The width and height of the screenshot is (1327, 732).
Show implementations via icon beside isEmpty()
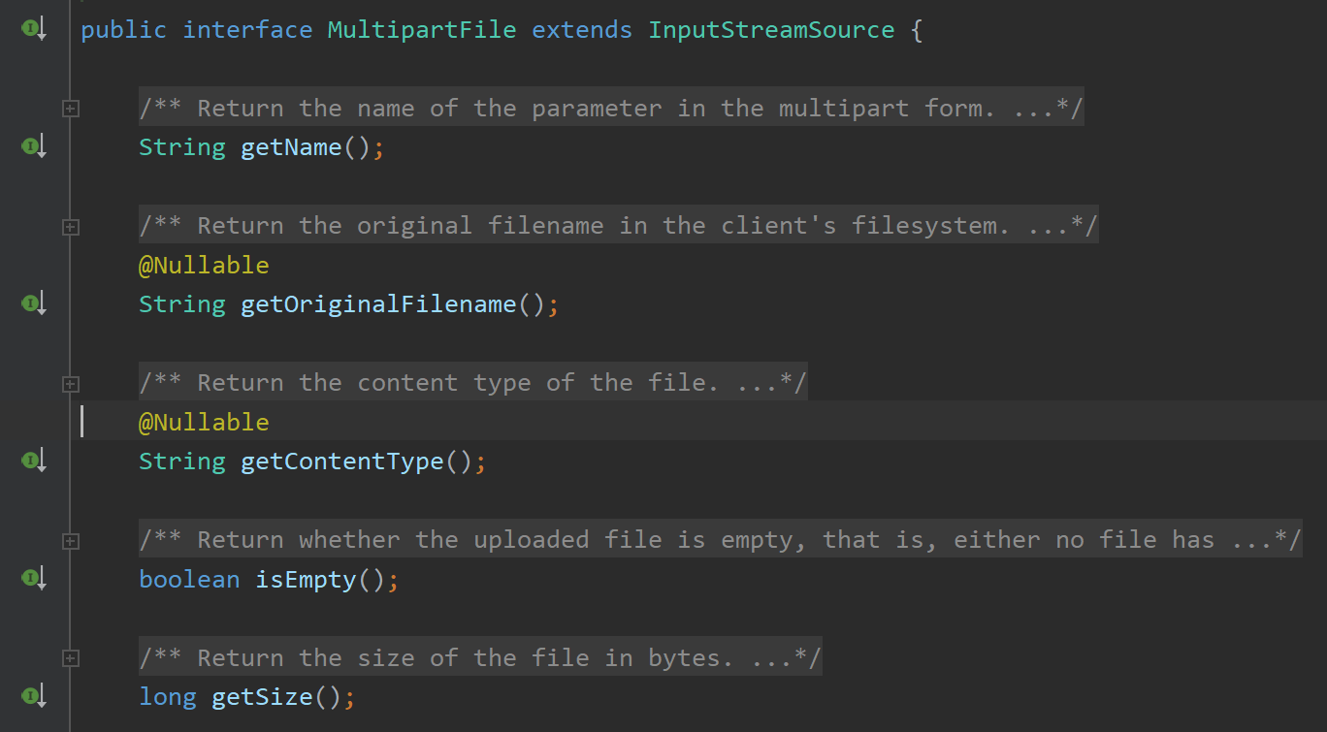[x=33, y=580]
